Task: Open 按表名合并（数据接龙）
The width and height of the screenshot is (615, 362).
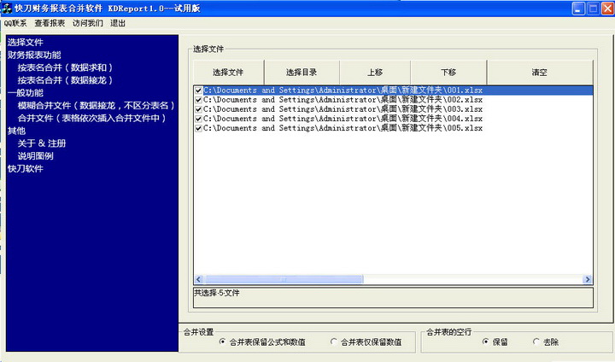Action: [x=65, y=80]
